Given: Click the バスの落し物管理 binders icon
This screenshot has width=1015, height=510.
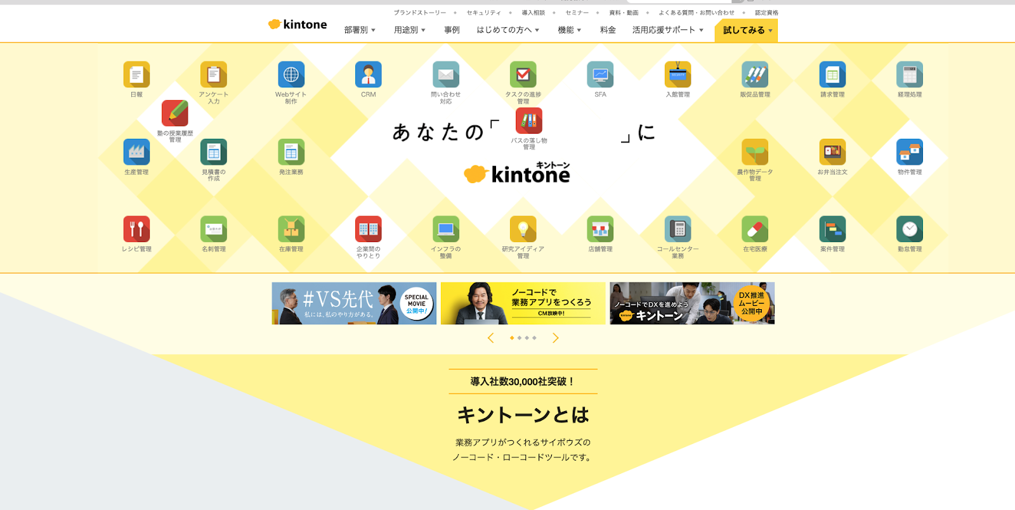Looking at the screenshot, I should 529,120.
